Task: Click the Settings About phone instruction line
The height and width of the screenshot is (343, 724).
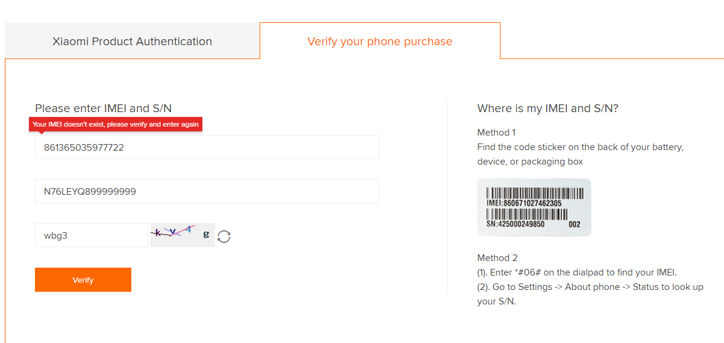Action: click(x=590, y=287)
